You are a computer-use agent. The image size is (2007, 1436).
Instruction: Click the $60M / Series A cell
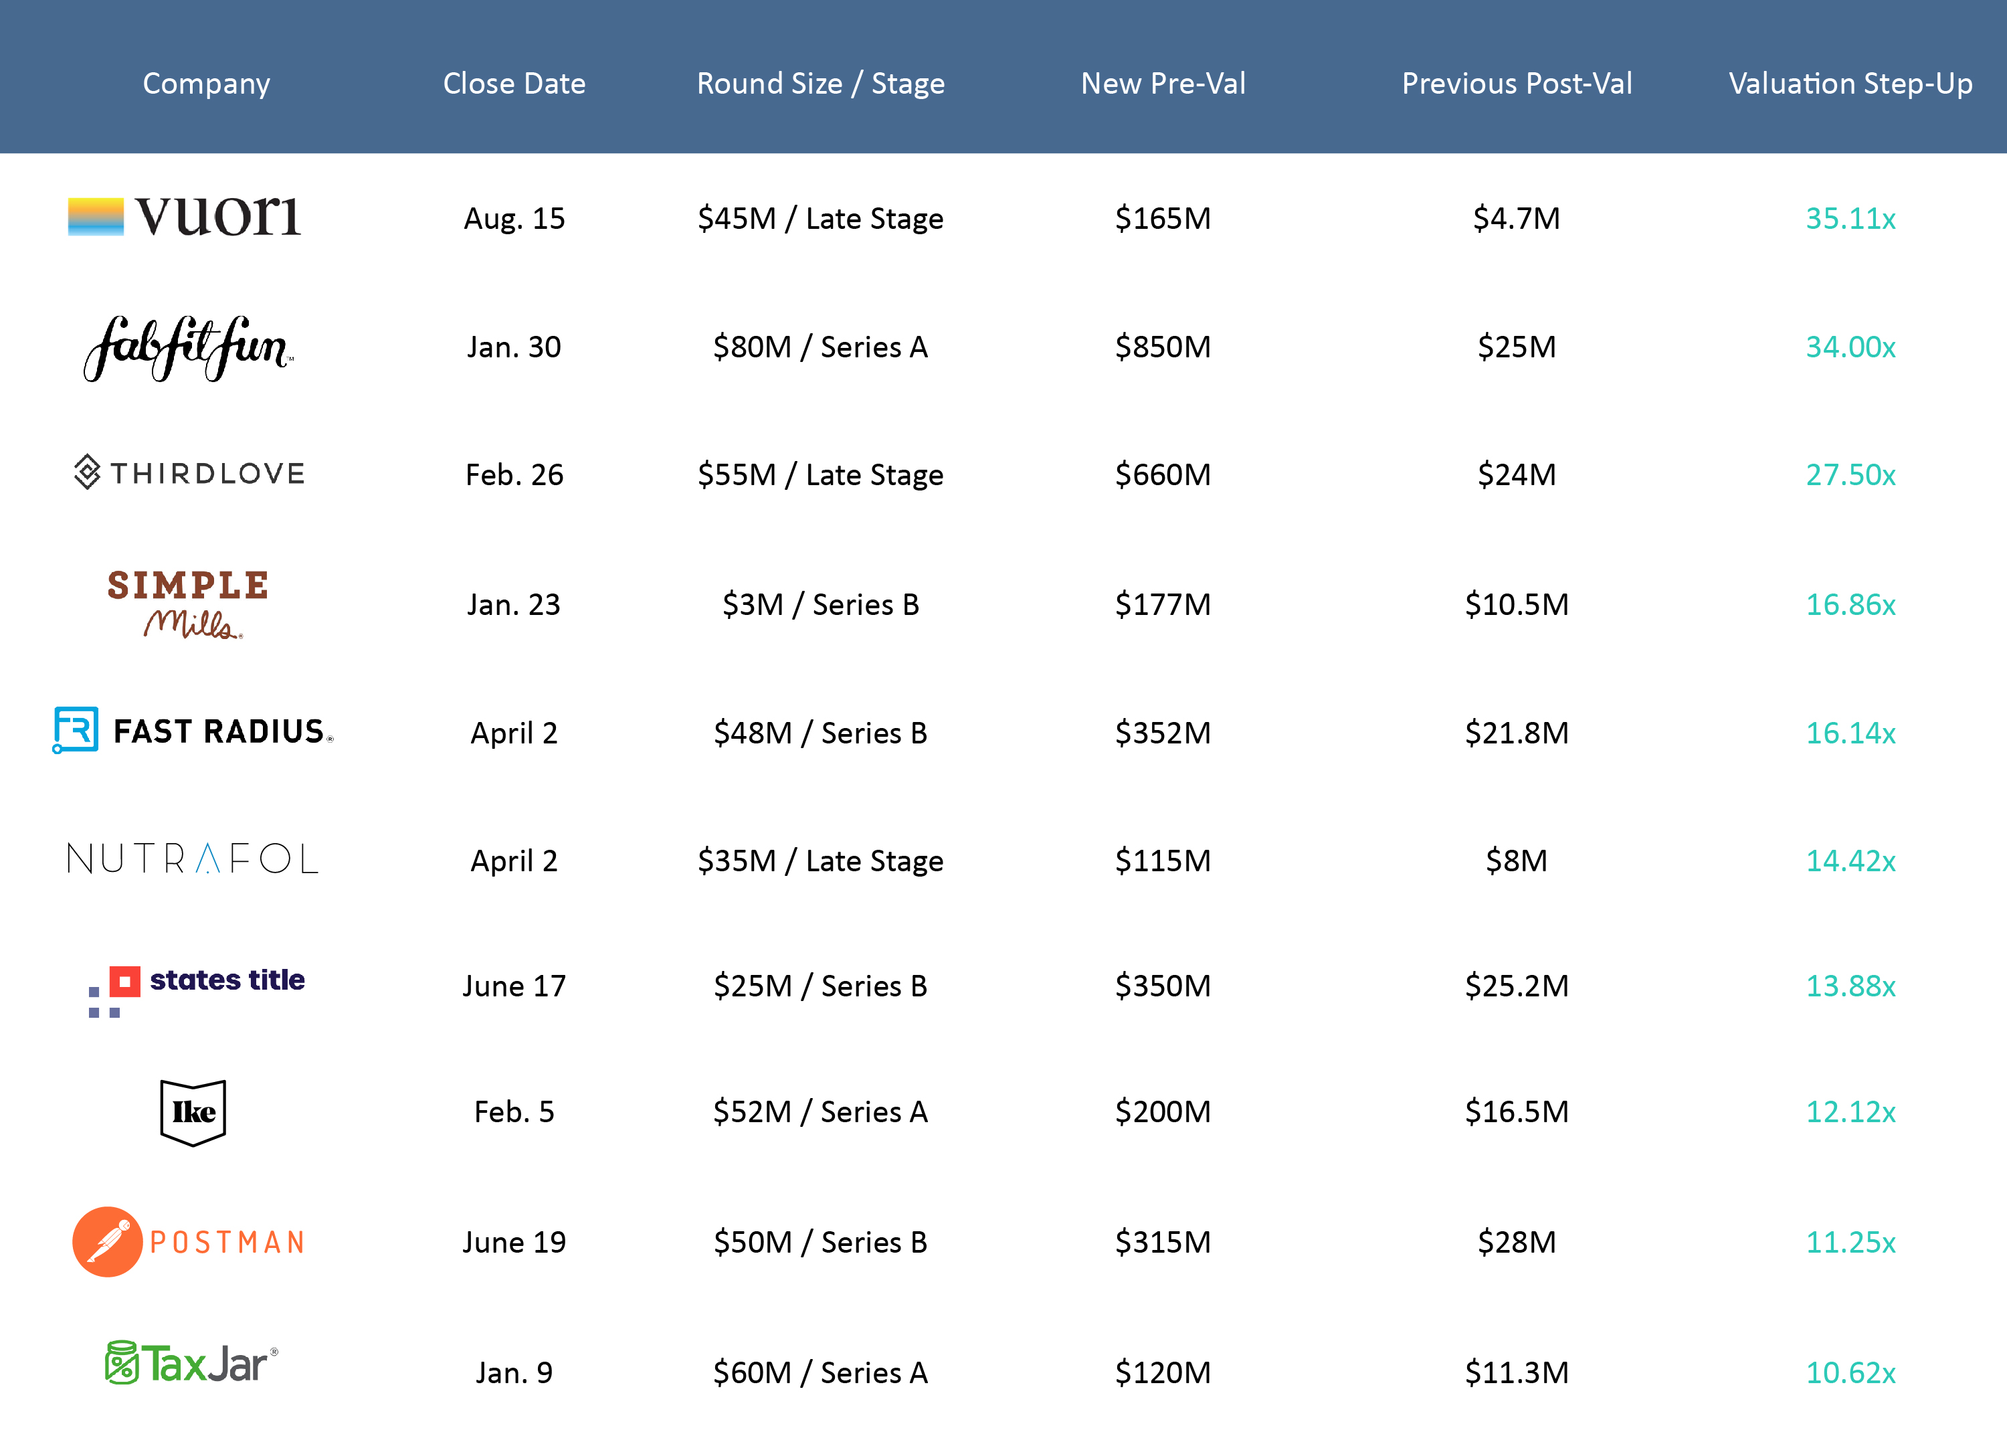[x=820, y=1372]
